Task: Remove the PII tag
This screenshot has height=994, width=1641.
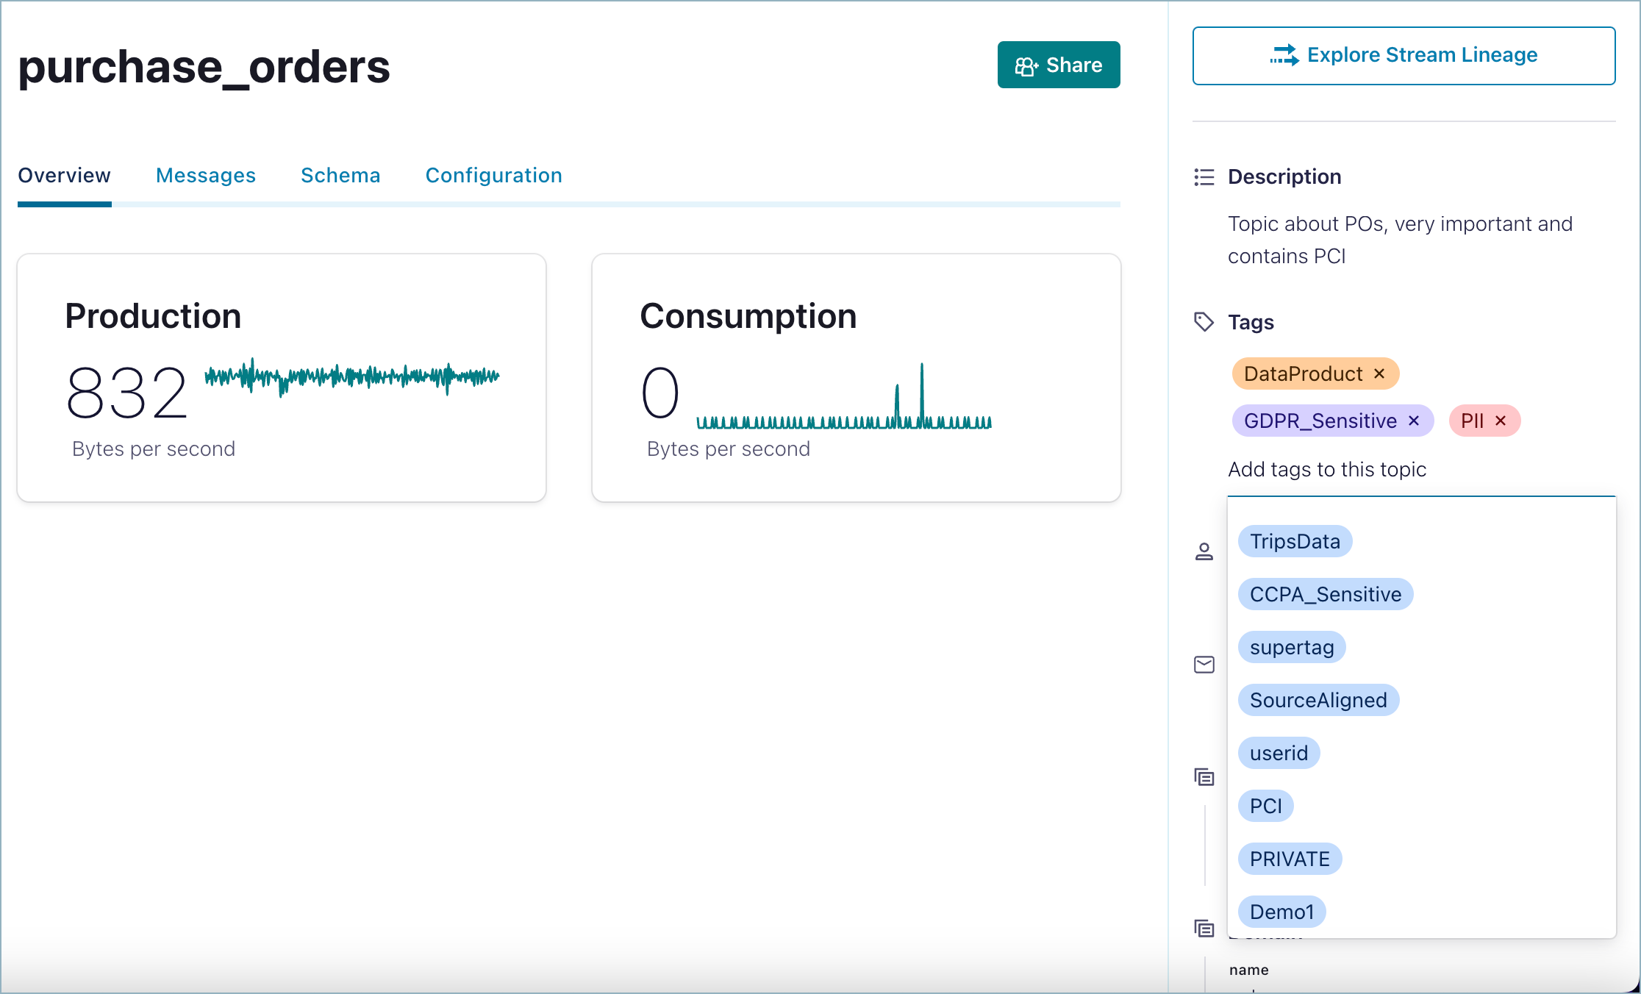Action: point(1501,421)
